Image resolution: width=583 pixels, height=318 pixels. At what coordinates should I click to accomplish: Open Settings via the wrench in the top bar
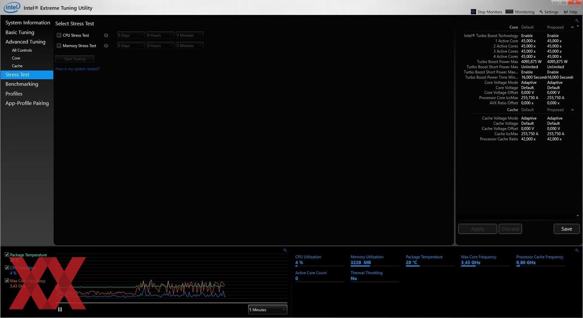click(549, 12)
